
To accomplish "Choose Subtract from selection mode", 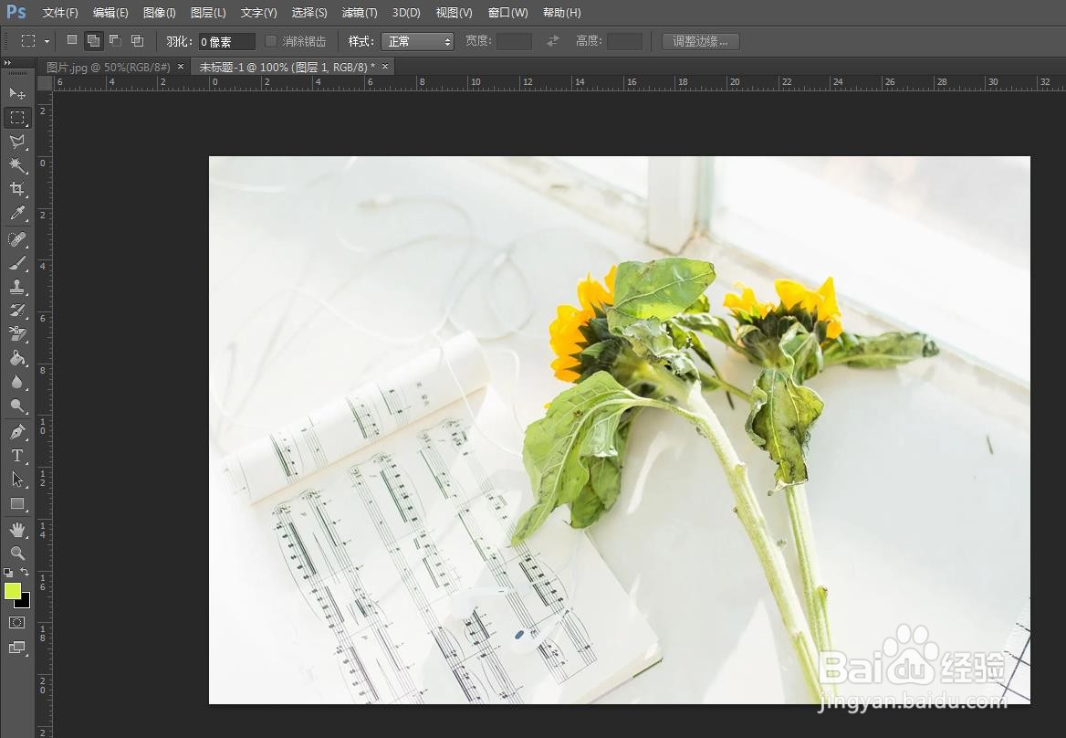I will pyautogui.click(x=116, y=40).
